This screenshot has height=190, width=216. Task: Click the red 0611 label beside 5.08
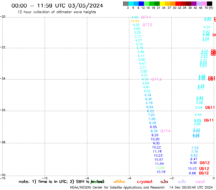click(210, 108)
